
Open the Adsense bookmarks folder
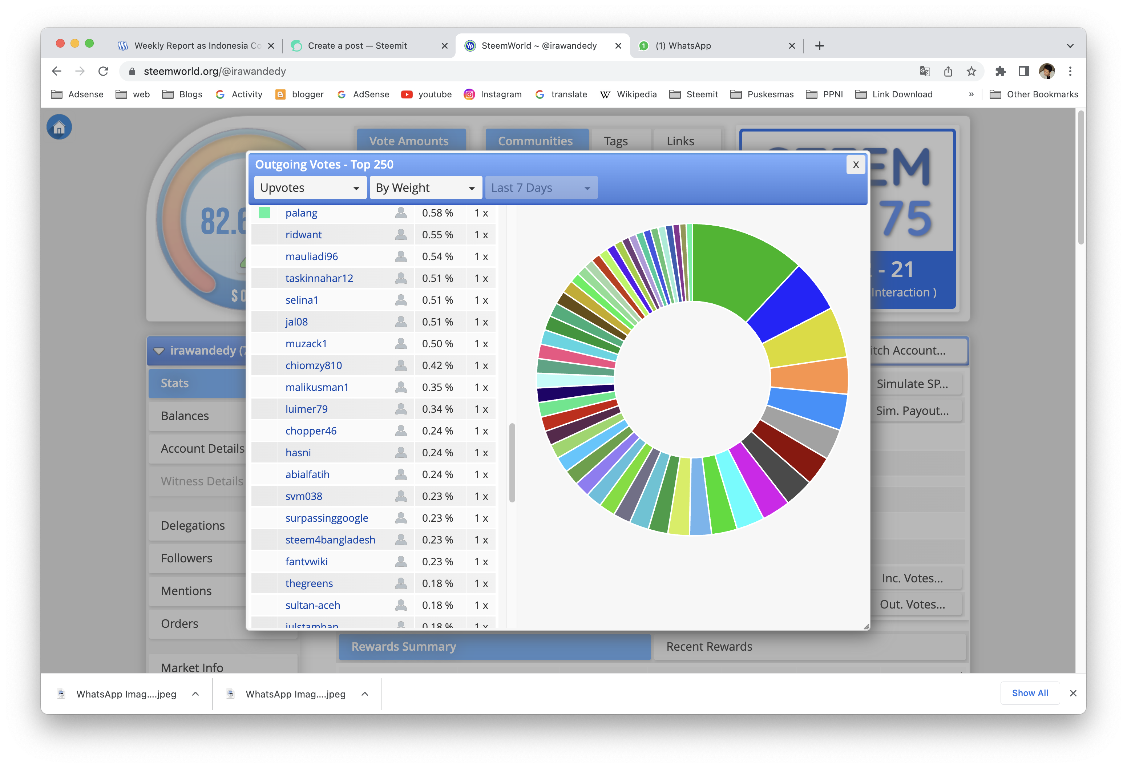pyautogui.click(x=77, y=94)
